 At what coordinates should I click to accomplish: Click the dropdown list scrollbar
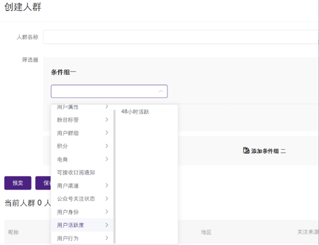tap(114, 174)
